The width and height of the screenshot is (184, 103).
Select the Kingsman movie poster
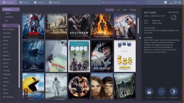[x=79, y=87]
